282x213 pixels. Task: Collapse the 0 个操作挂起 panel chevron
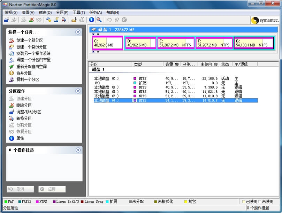click(78, 150)
